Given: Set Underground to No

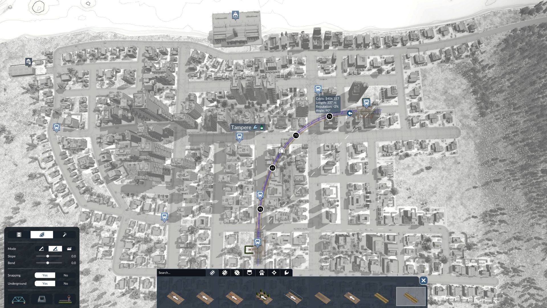Looking at the screenshot, I should 66,283.
